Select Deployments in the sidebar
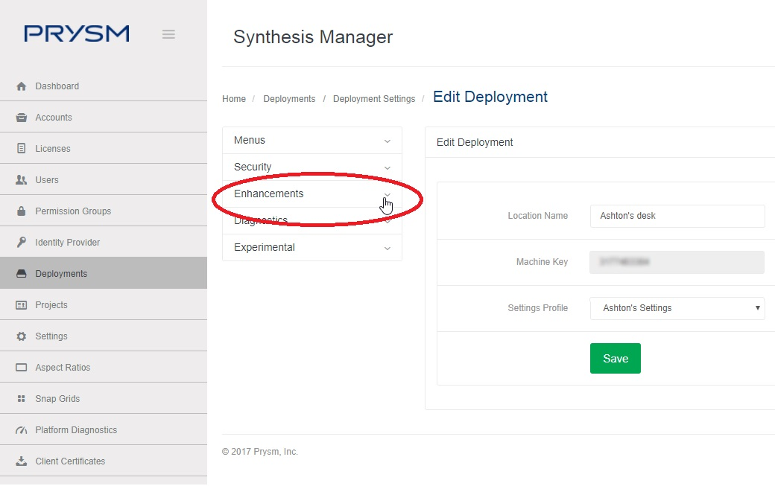 point(104,273)
